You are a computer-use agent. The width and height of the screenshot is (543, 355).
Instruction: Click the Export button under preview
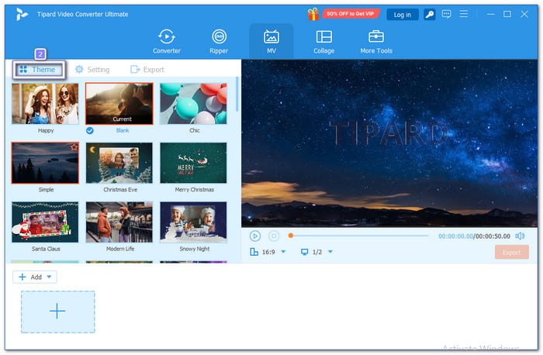[x=511, y=252]
